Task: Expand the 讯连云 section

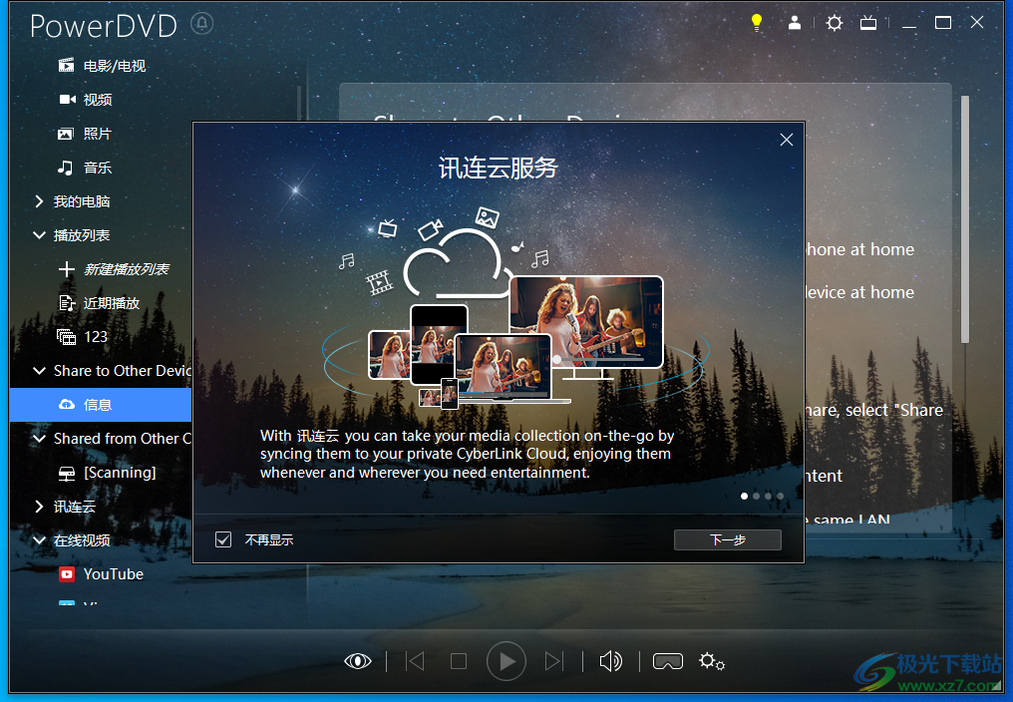Action: coord(39,507)
